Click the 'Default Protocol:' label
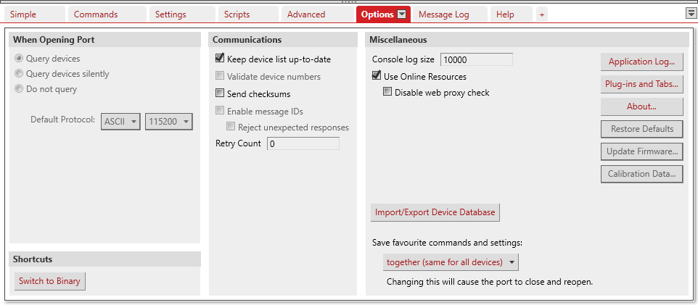The height and width of the screenshot is (305, 698). 63,120
